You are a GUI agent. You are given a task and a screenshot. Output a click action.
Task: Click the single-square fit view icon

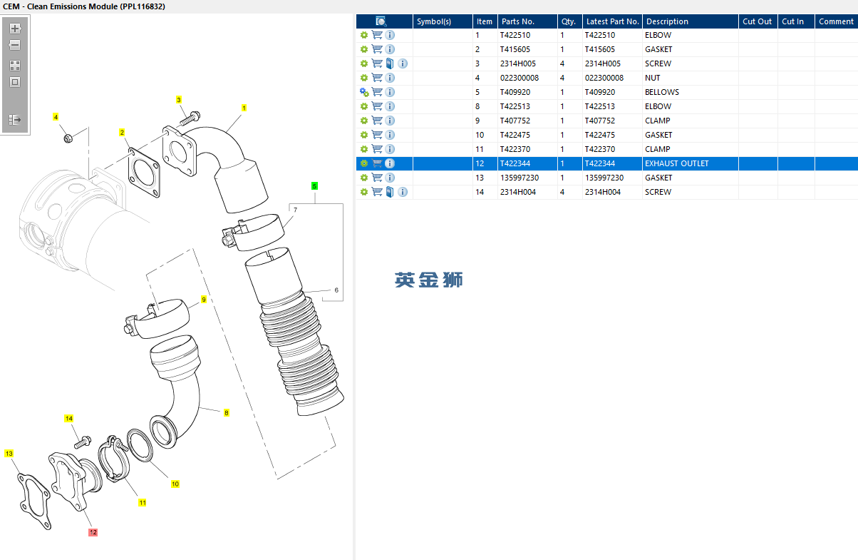coord(15,82)
